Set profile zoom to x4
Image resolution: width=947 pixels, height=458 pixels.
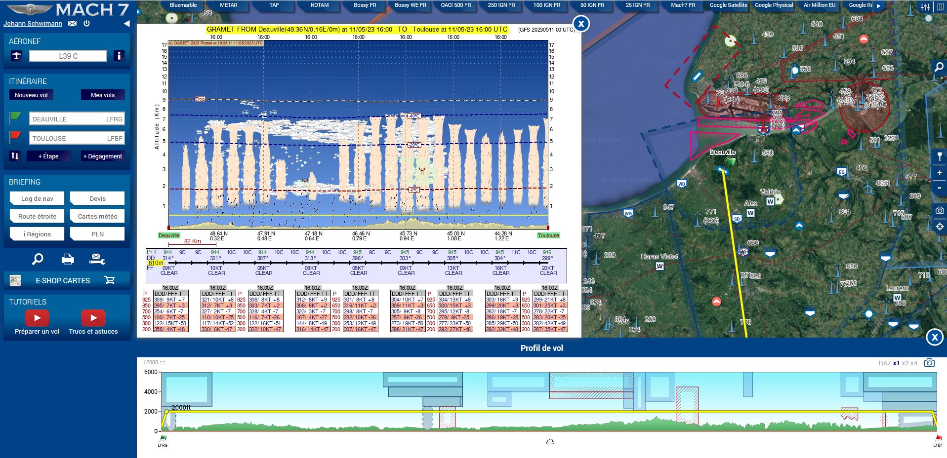click(x=914, y=363)
